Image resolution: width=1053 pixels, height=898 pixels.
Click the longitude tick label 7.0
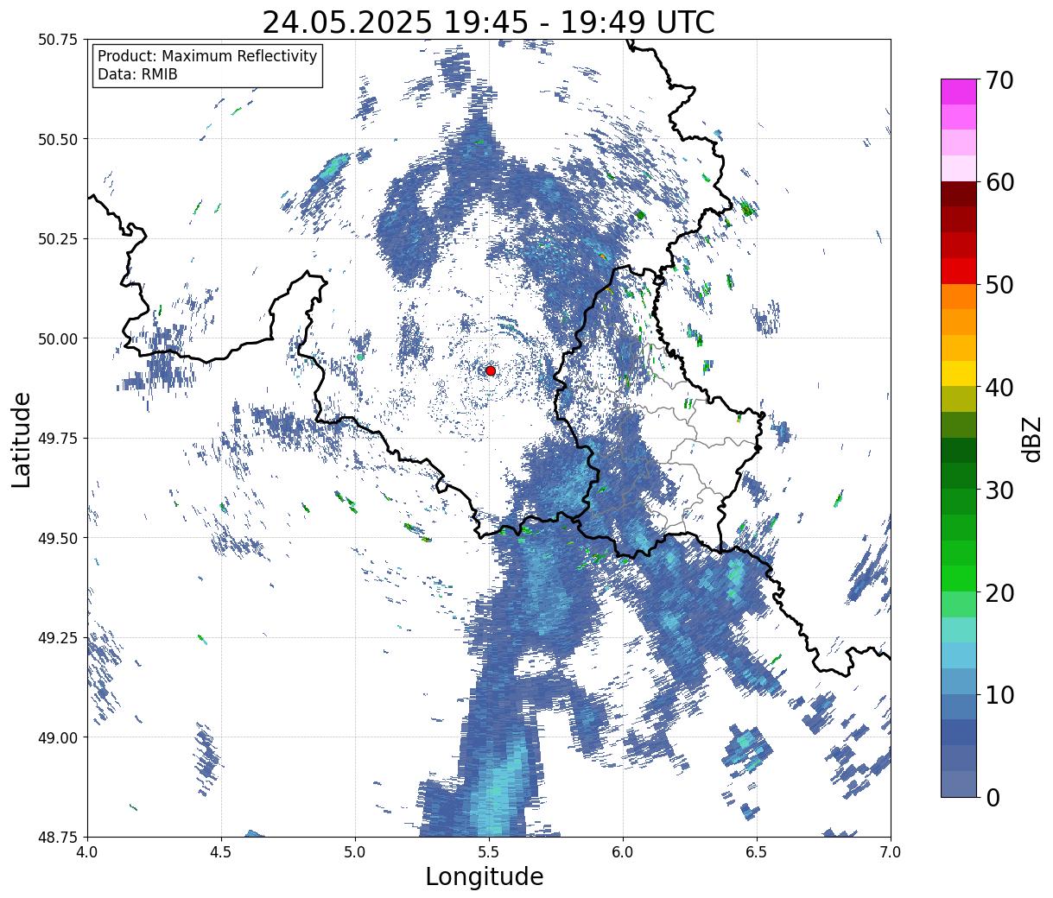click(891, 852)
